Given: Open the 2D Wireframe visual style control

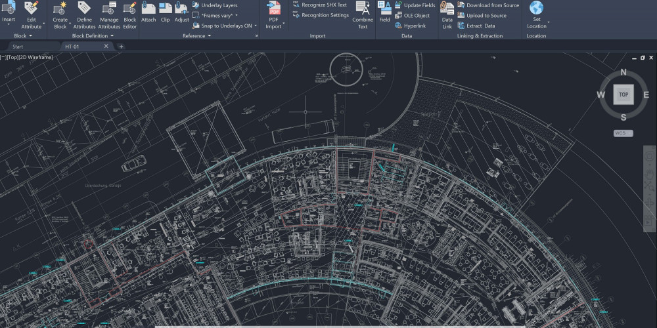Looking at the screenshot, I should coord(35,57).
